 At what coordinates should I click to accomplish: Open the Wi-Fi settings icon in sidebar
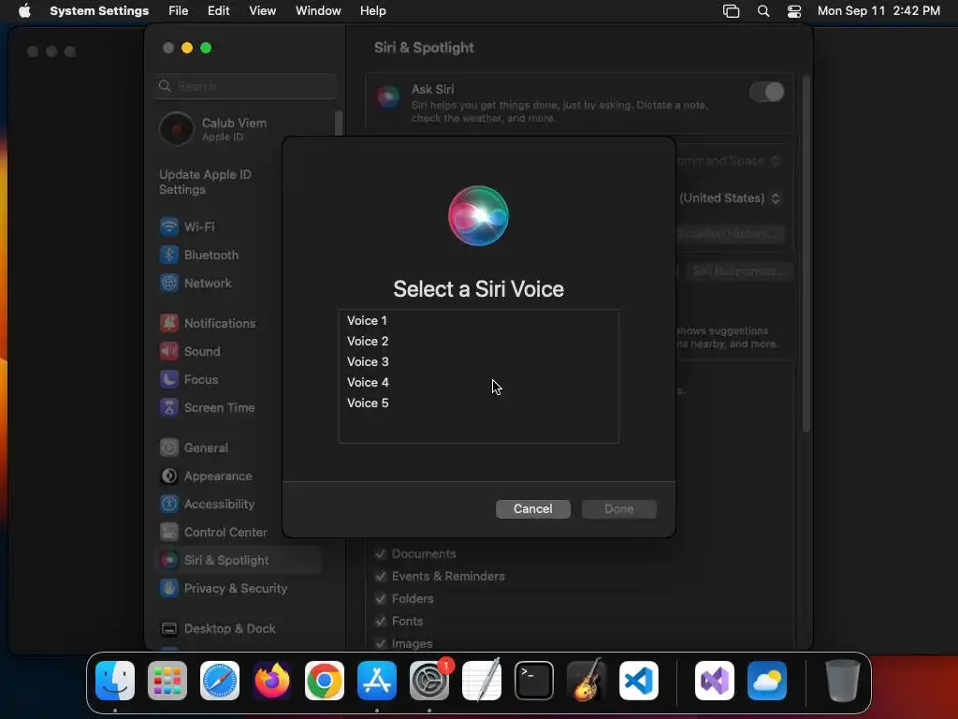point(169,227)
